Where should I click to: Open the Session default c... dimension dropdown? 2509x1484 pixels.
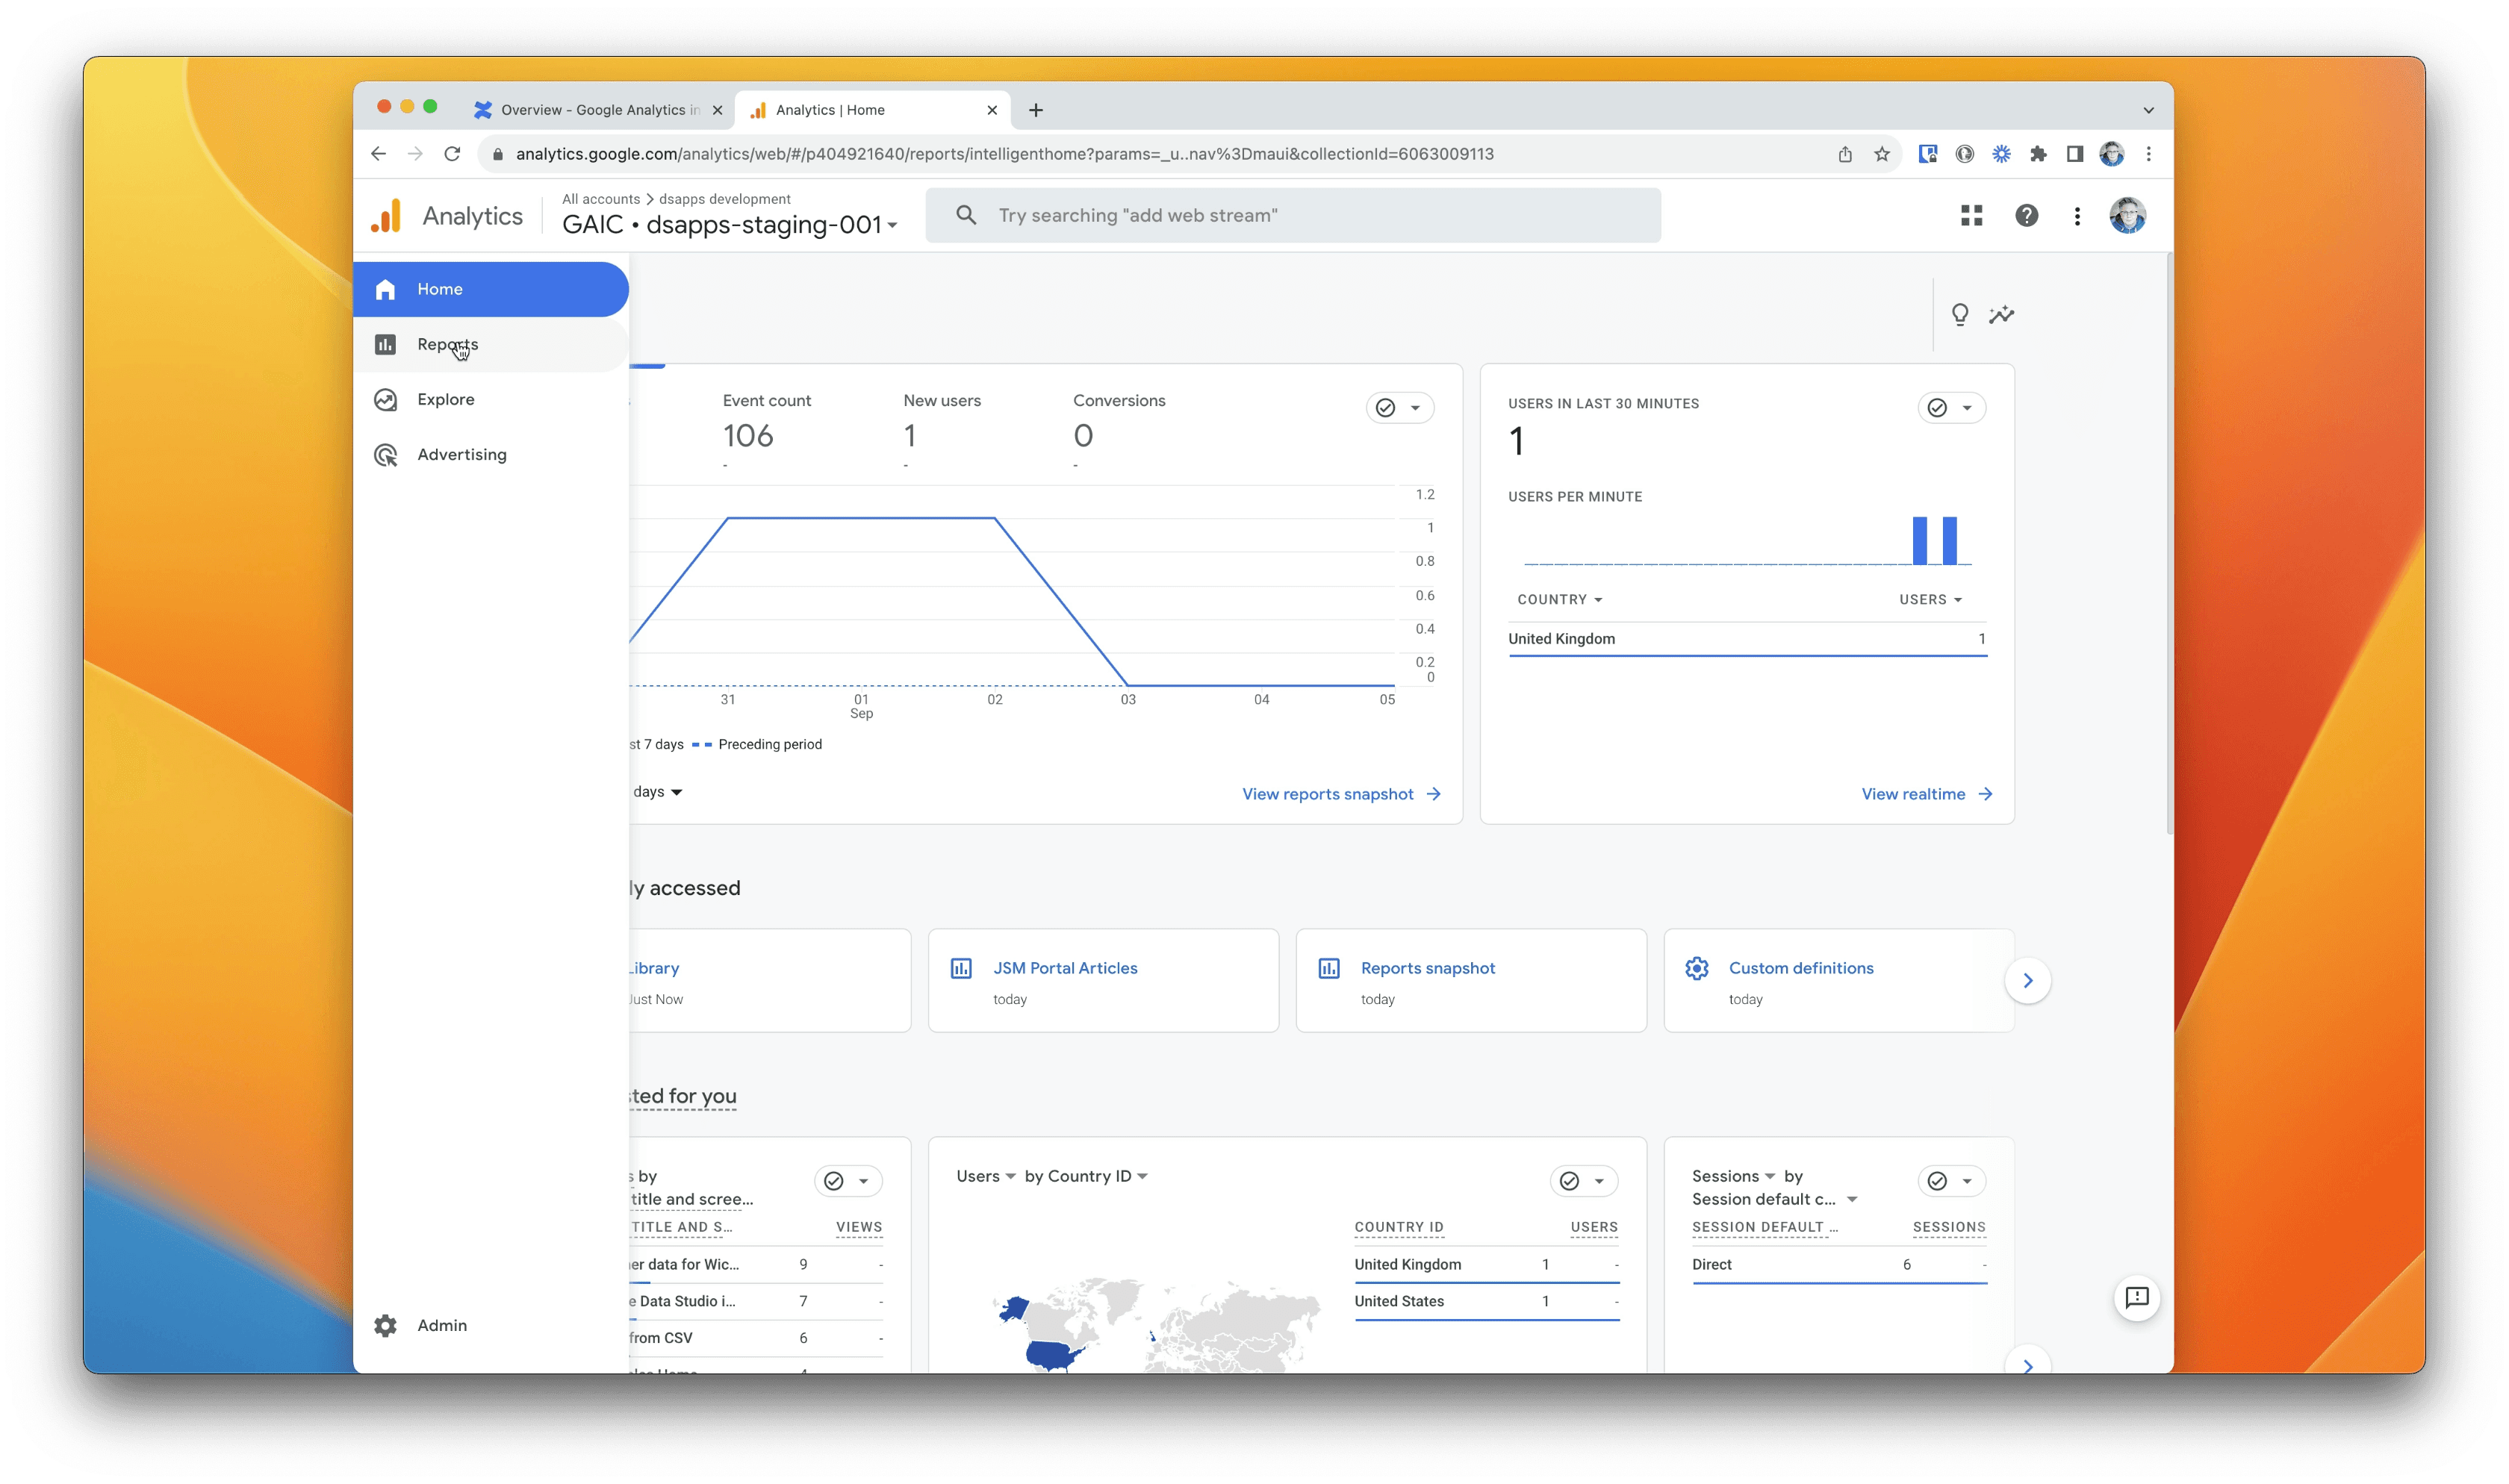pyautogui.click(x=1774, y=1199)
